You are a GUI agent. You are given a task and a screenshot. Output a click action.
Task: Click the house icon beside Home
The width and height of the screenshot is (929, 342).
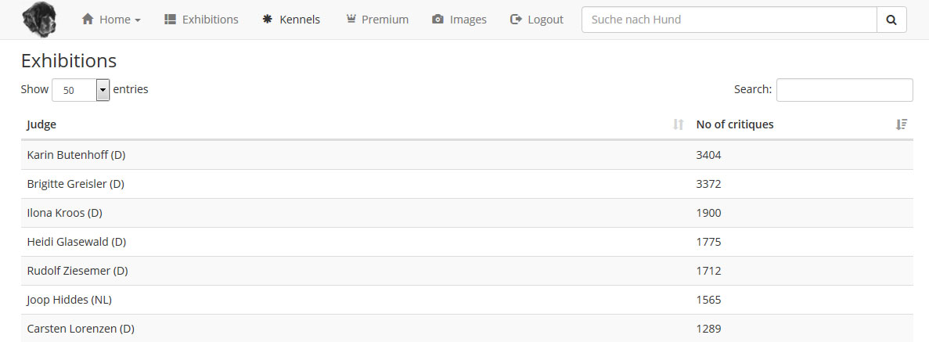[x=88, y=19]
